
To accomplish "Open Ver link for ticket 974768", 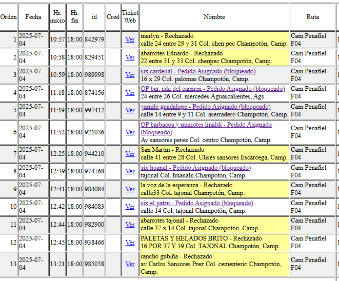I will coord(130,171).
